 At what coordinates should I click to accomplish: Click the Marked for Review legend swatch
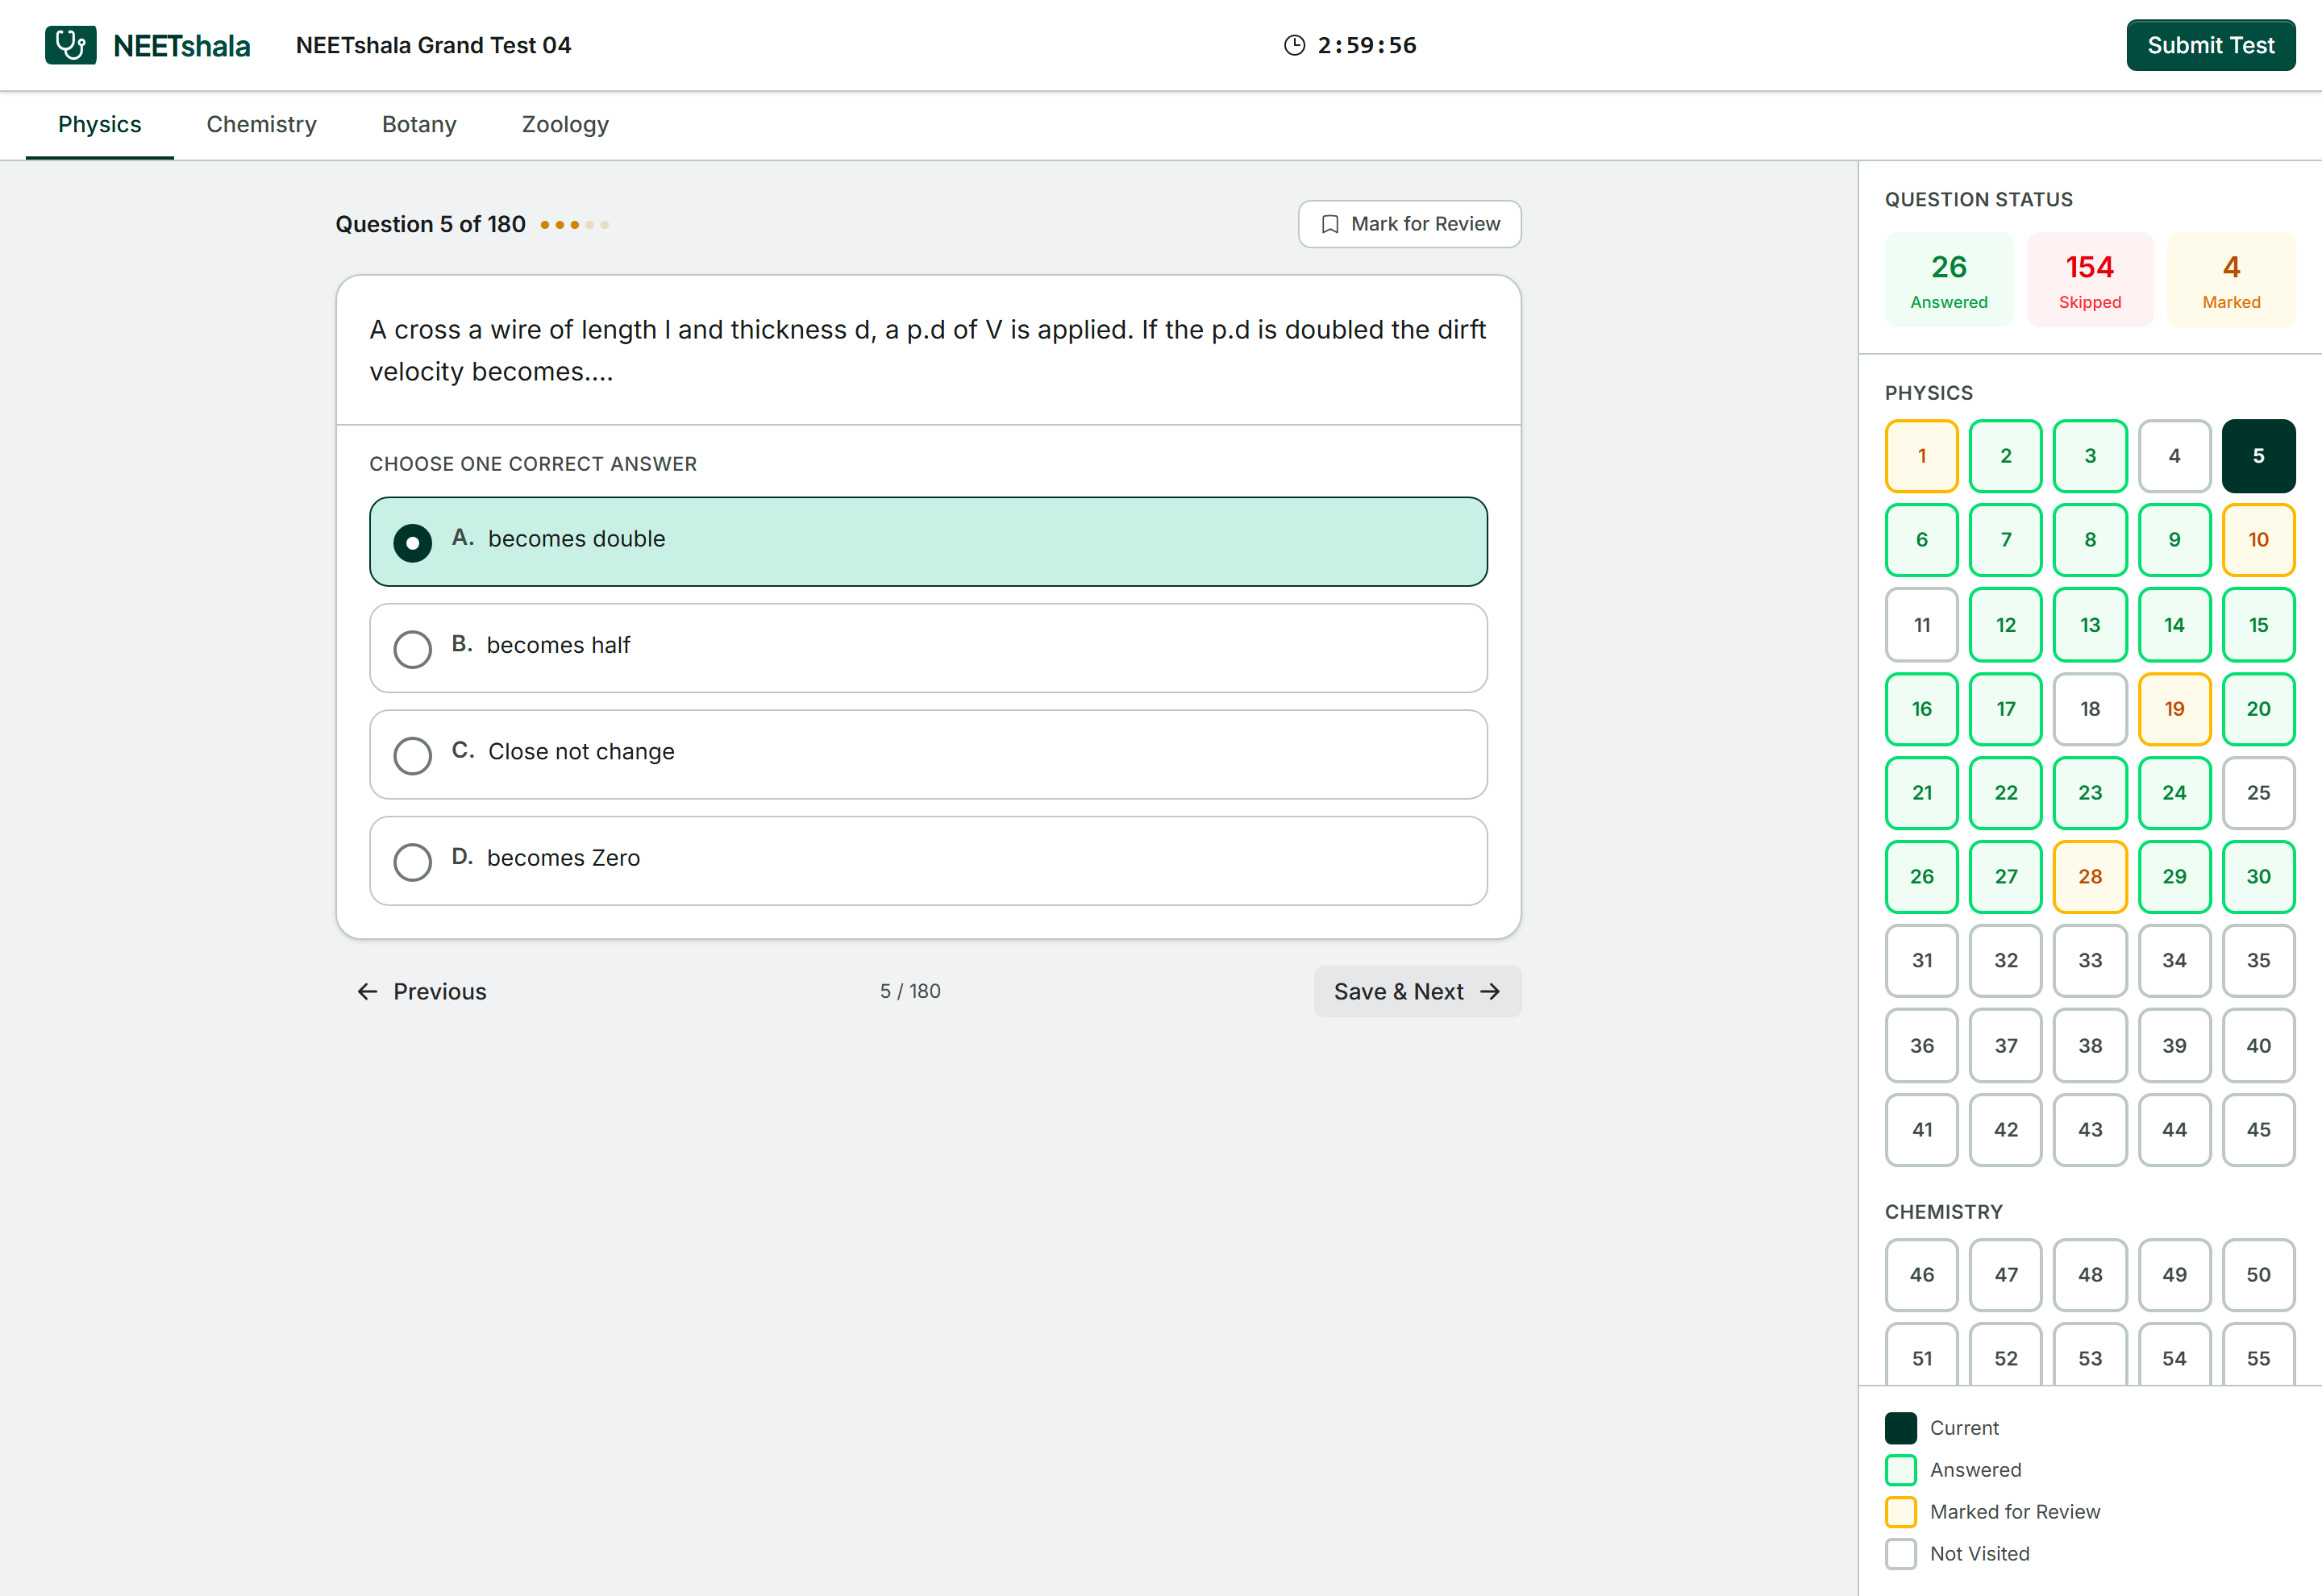click(x=1901, y=1512)
